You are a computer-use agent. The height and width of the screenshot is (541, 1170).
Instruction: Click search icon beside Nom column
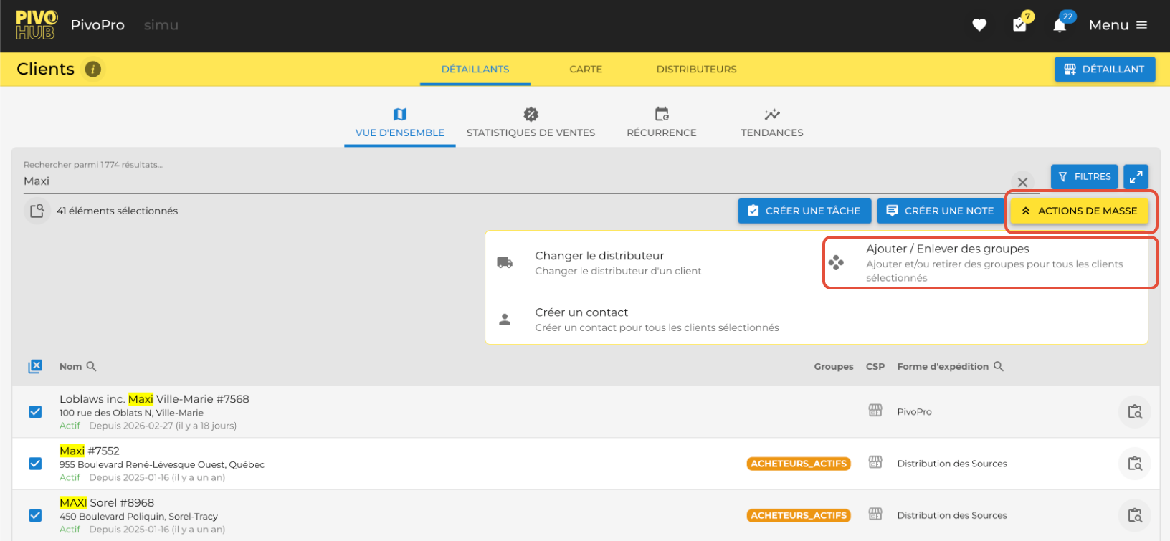point(91,366)
